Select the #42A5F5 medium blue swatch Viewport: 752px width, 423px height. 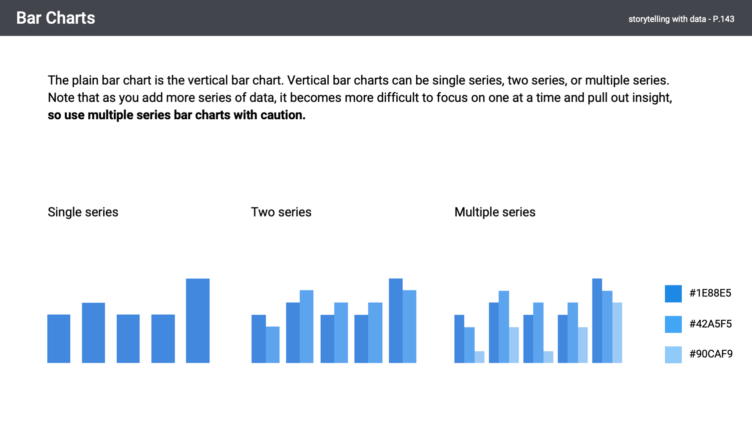point(673,324)
